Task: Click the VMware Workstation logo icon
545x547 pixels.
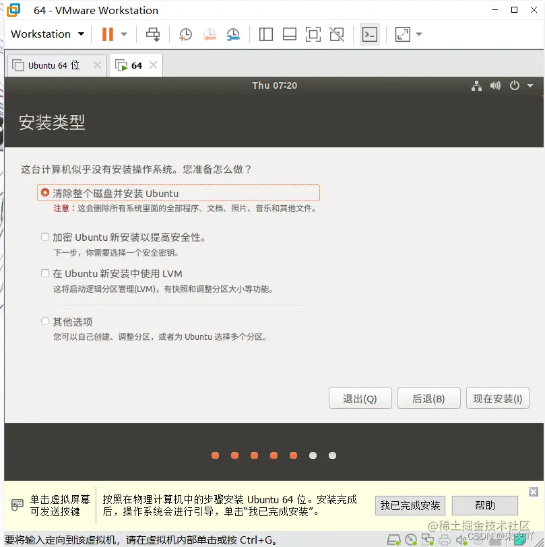Action: click(x=13, y=10)
